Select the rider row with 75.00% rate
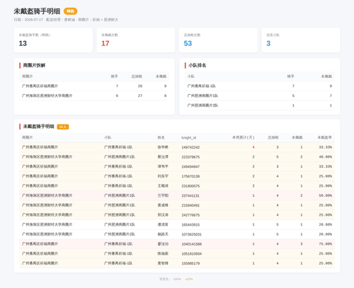 tap(177, 244)
